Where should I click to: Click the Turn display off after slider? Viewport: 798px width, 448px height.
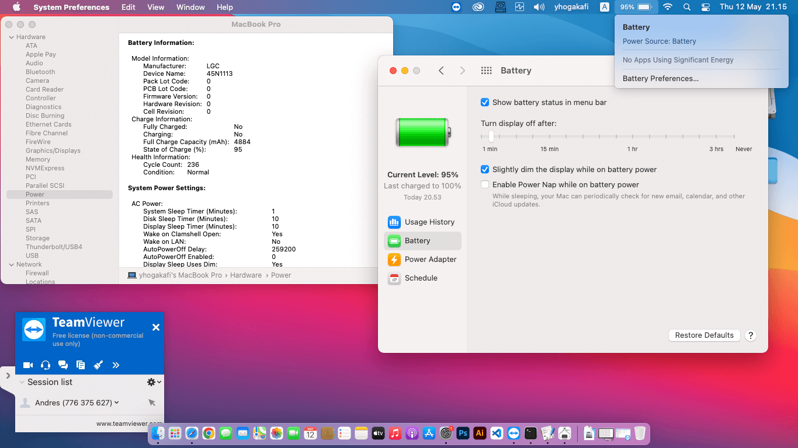(x=491, y=136)
